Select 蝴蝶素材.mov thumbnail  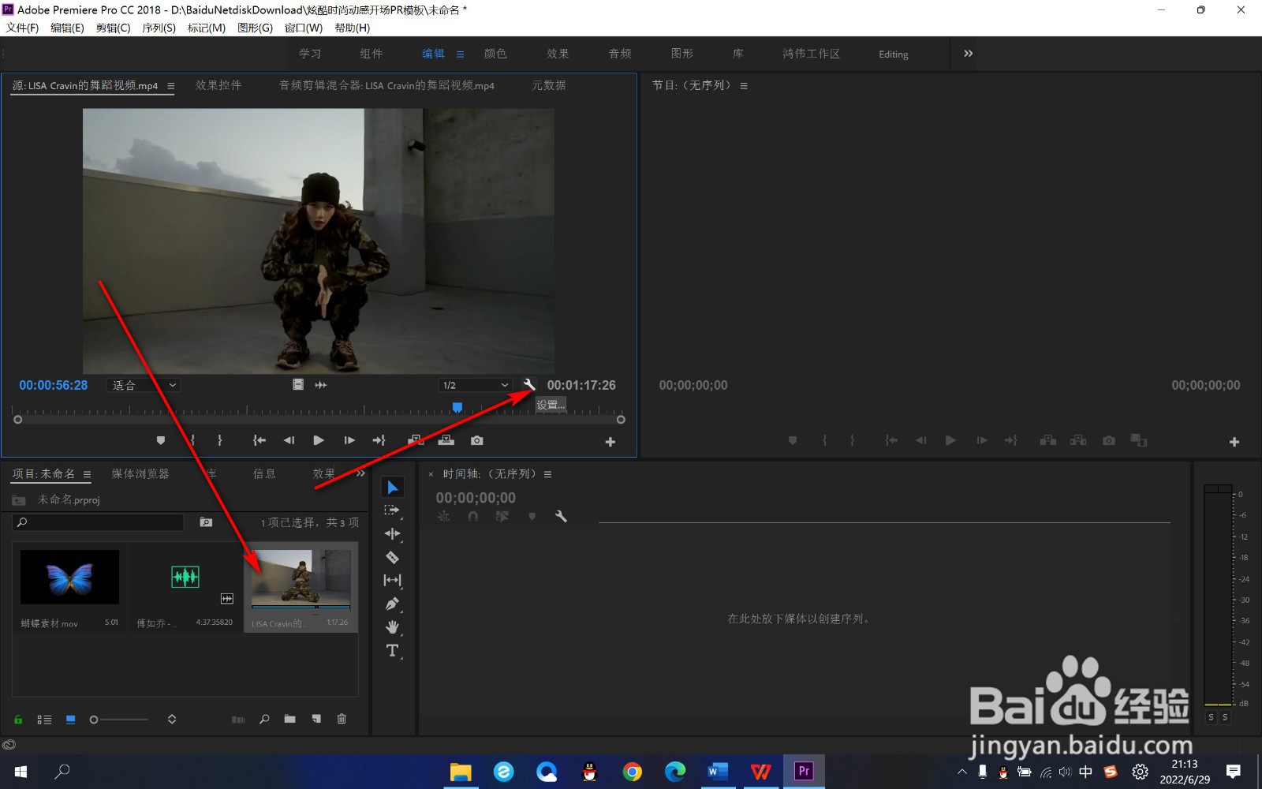(x=69, y=577)
